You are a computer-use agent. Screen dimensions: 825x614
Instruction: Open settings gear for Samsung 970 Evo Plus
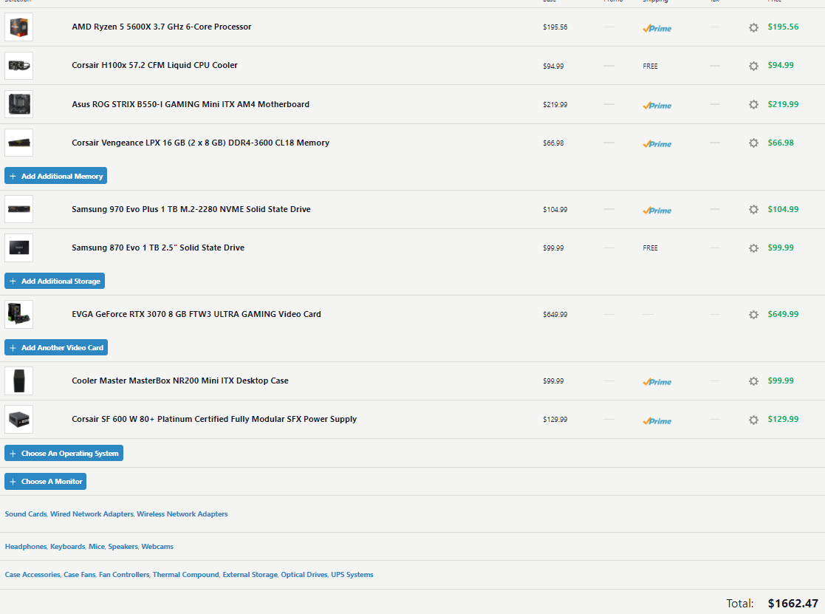pos(753,209)
